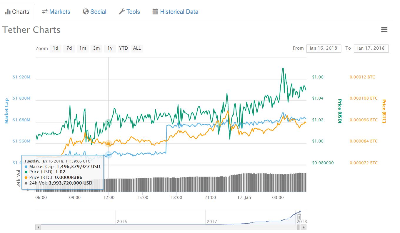Click the $1 680M axis label
This screenshot has height=233, width=400.
pyautogui.click(x=21, y=120)
